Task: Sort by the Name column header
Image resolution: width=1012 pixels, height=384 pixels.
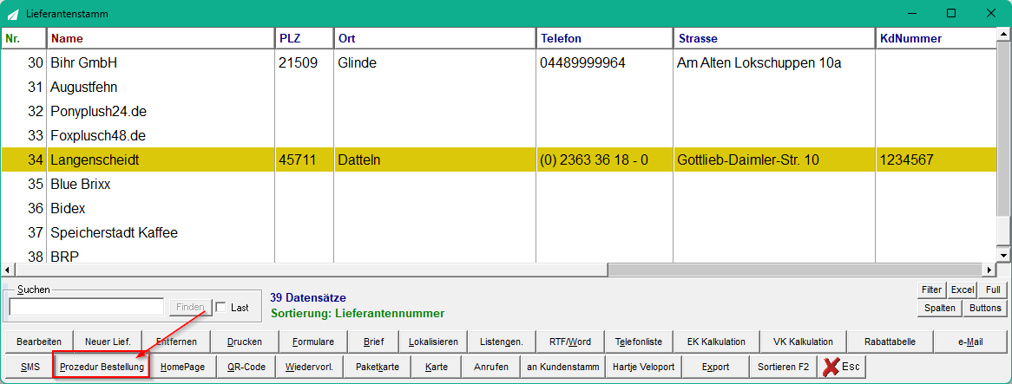Action: [161, 39]
